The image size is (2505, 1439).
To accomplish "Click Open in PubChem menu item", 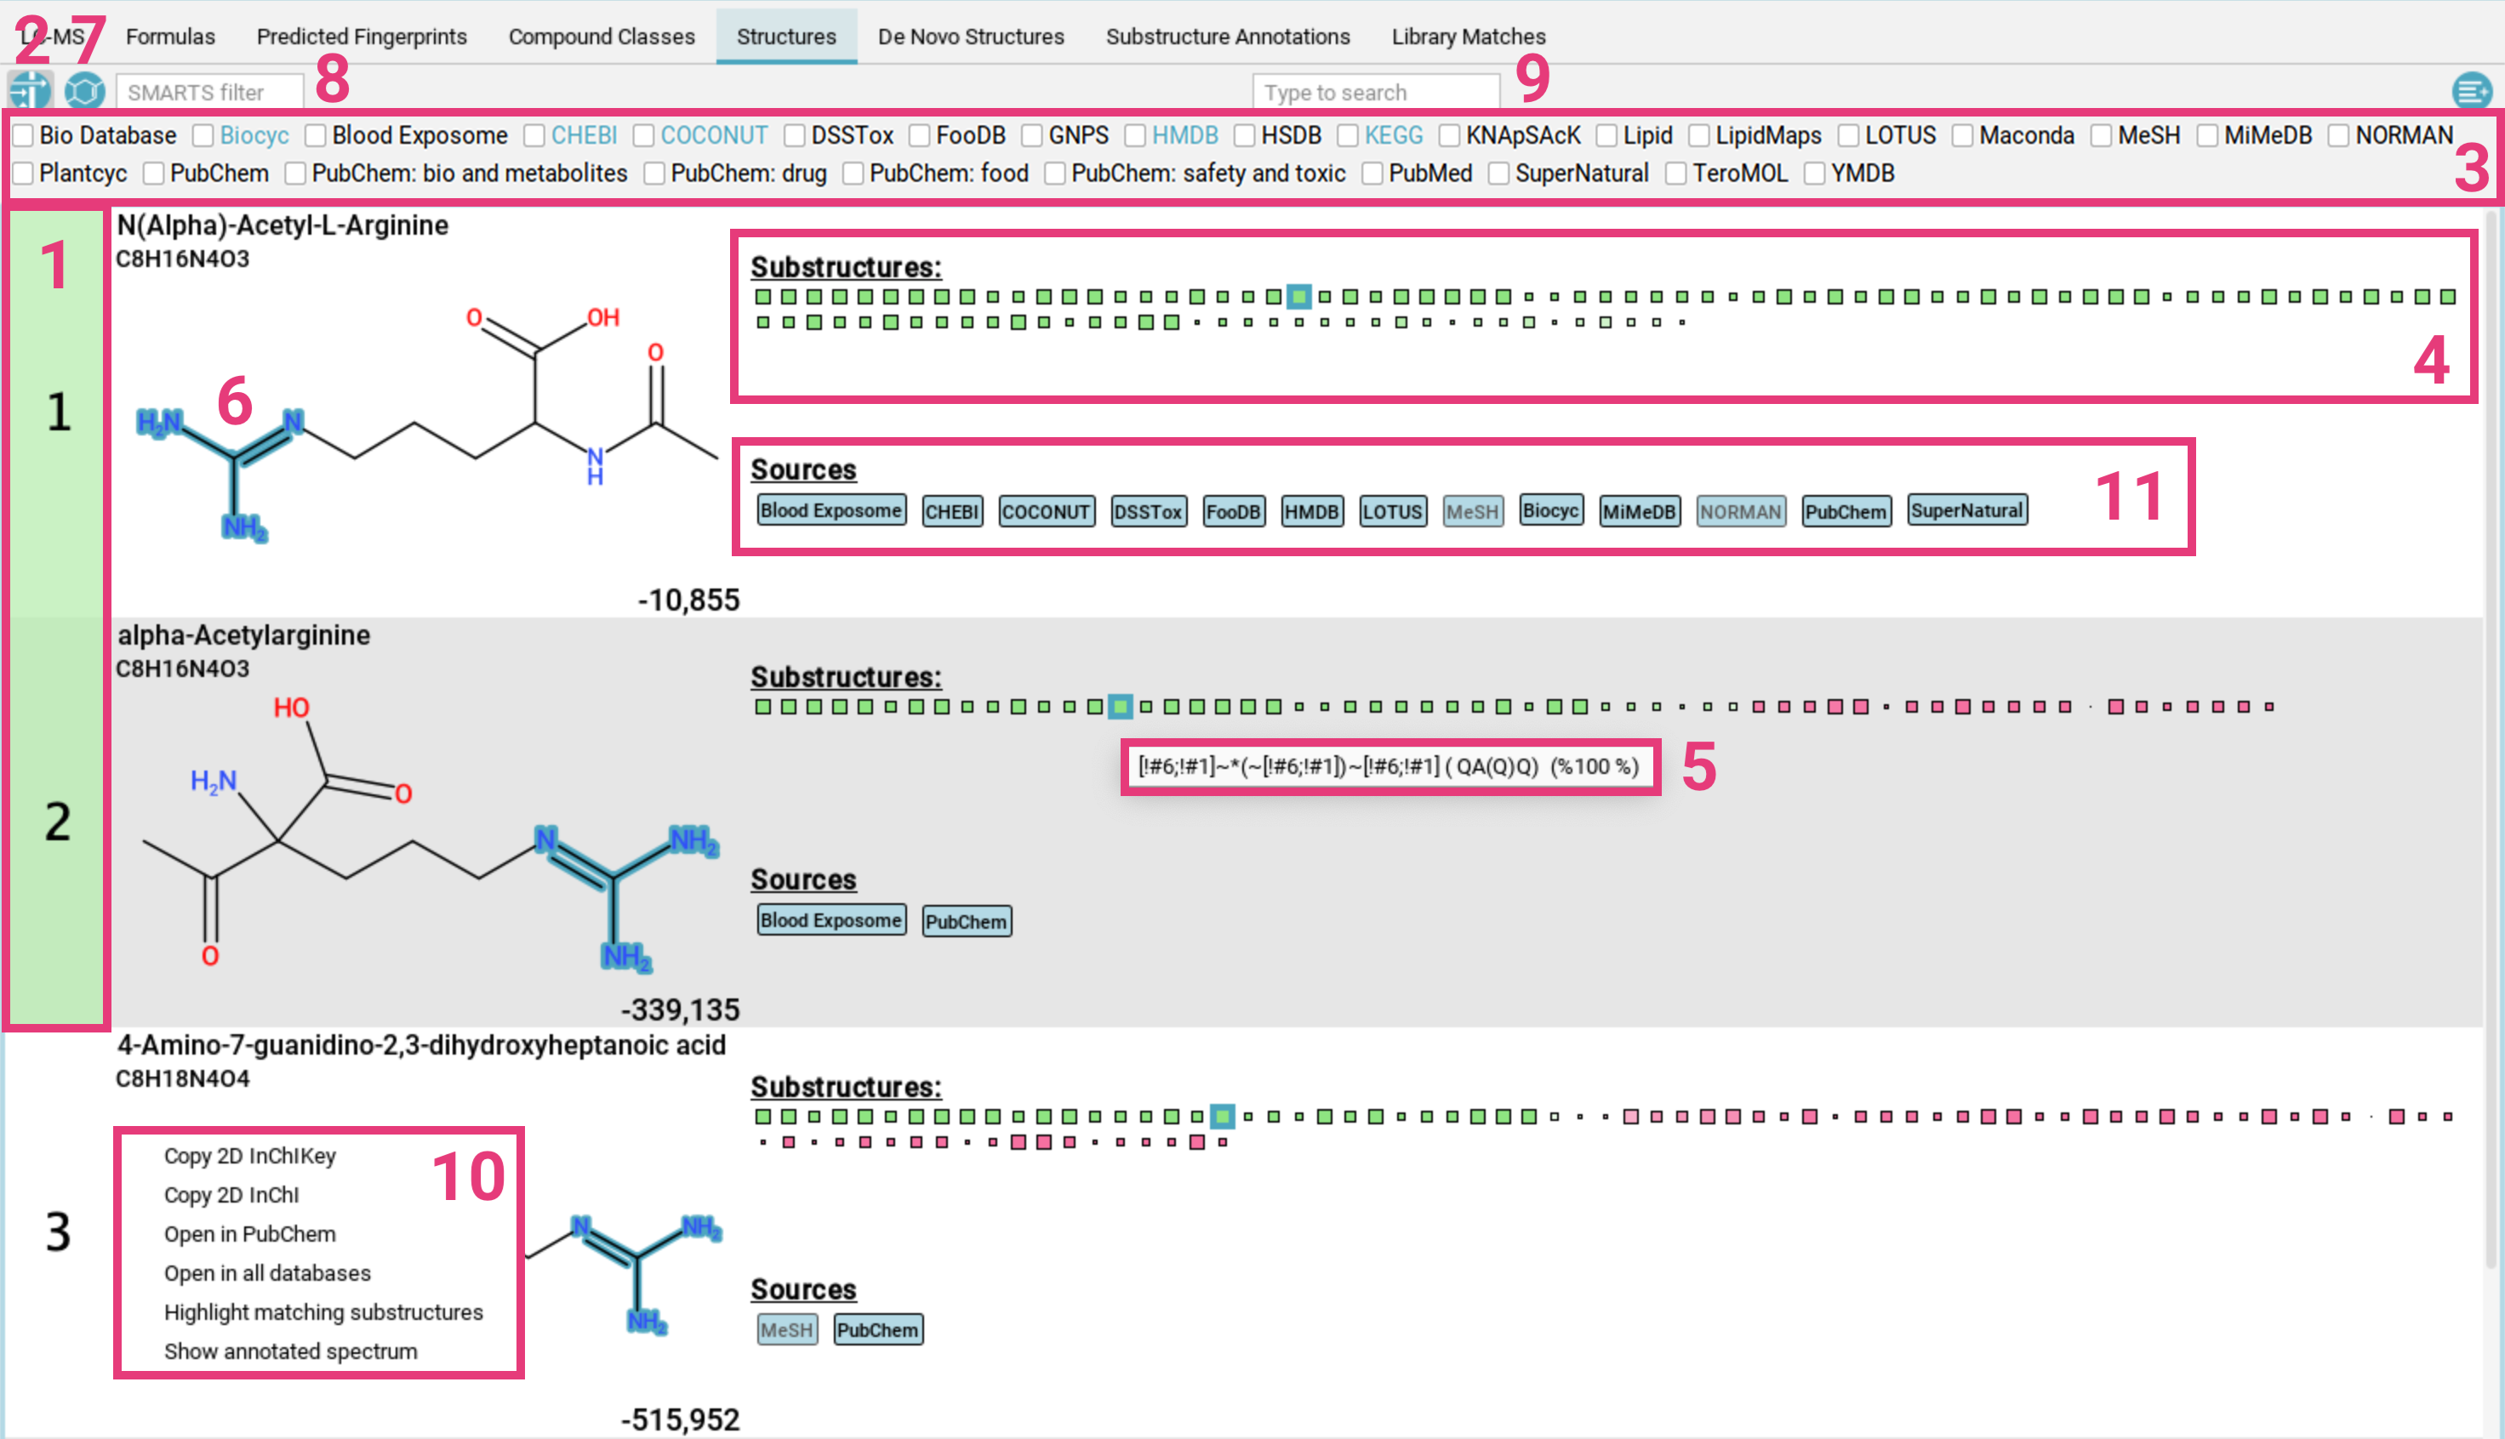I will 250,1234.
